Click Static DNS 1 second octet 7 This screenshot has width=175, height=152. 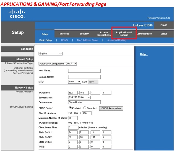click(x=84, y=132)
